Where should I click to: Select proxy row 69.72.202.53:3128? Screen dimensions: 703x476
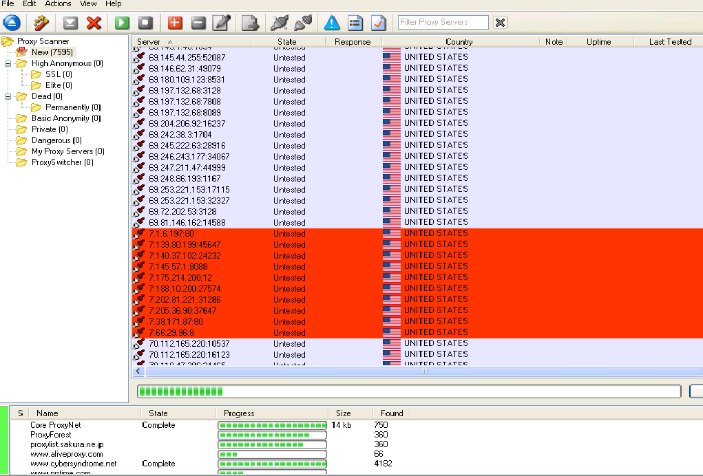tap(182, 212)
